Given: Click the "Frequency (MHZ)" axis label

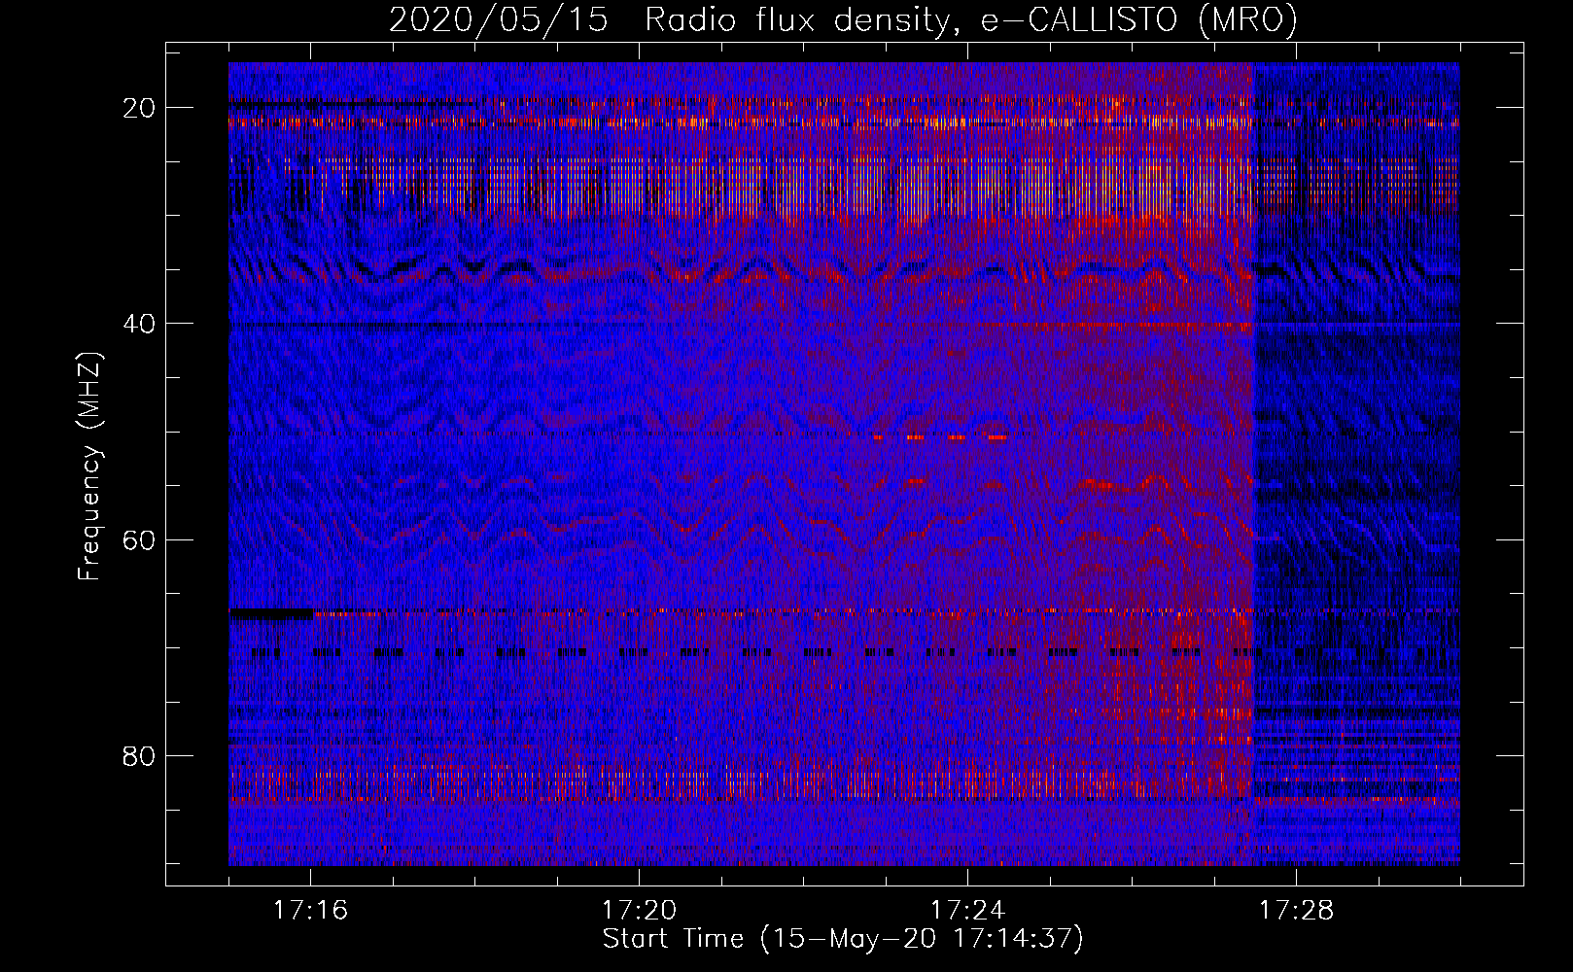Looking at the screenshot, I should (x=89, y=467).
